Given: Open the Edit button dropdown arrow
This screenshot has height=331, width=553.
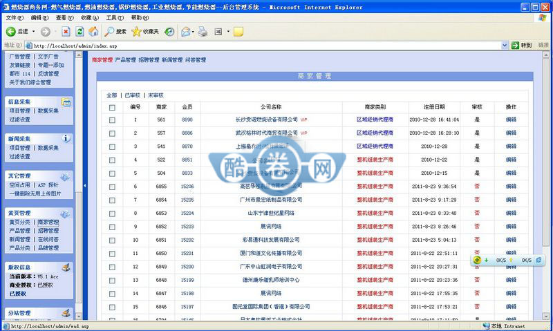Looking at the screenshot, I should coord(228,32).
